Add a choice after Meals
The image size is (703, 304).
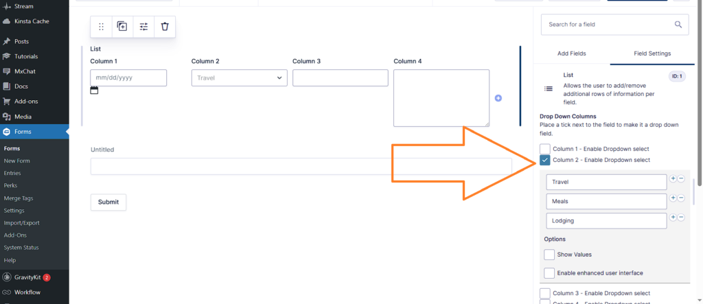[673, 198]
